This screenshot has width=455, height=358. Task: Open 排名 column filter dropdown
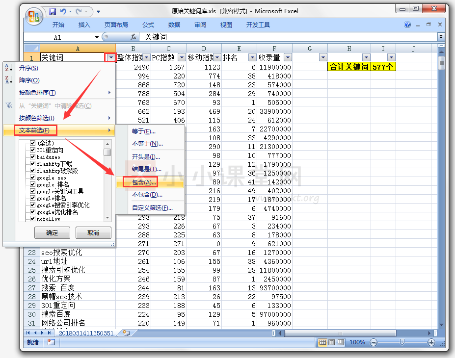tap(252, 57)
